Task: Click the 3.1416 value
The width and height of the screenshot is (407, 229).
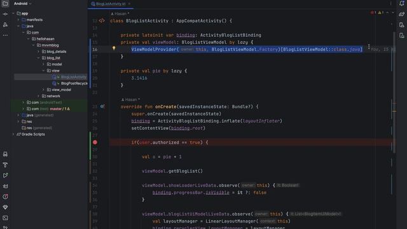Action: (x=139, y=78)
